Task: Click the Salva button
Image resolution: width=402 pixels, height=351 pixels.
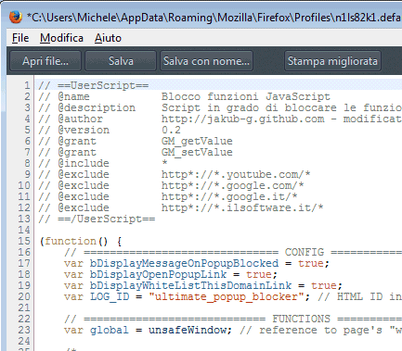Action: [x=121, y=61]
